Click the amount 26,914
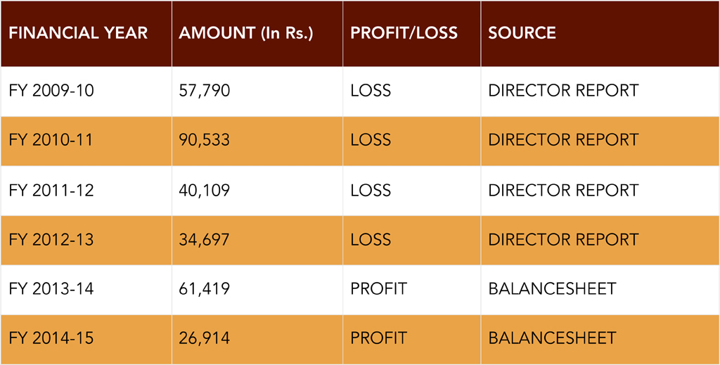The image size is (720, 365). pos(205,338)
